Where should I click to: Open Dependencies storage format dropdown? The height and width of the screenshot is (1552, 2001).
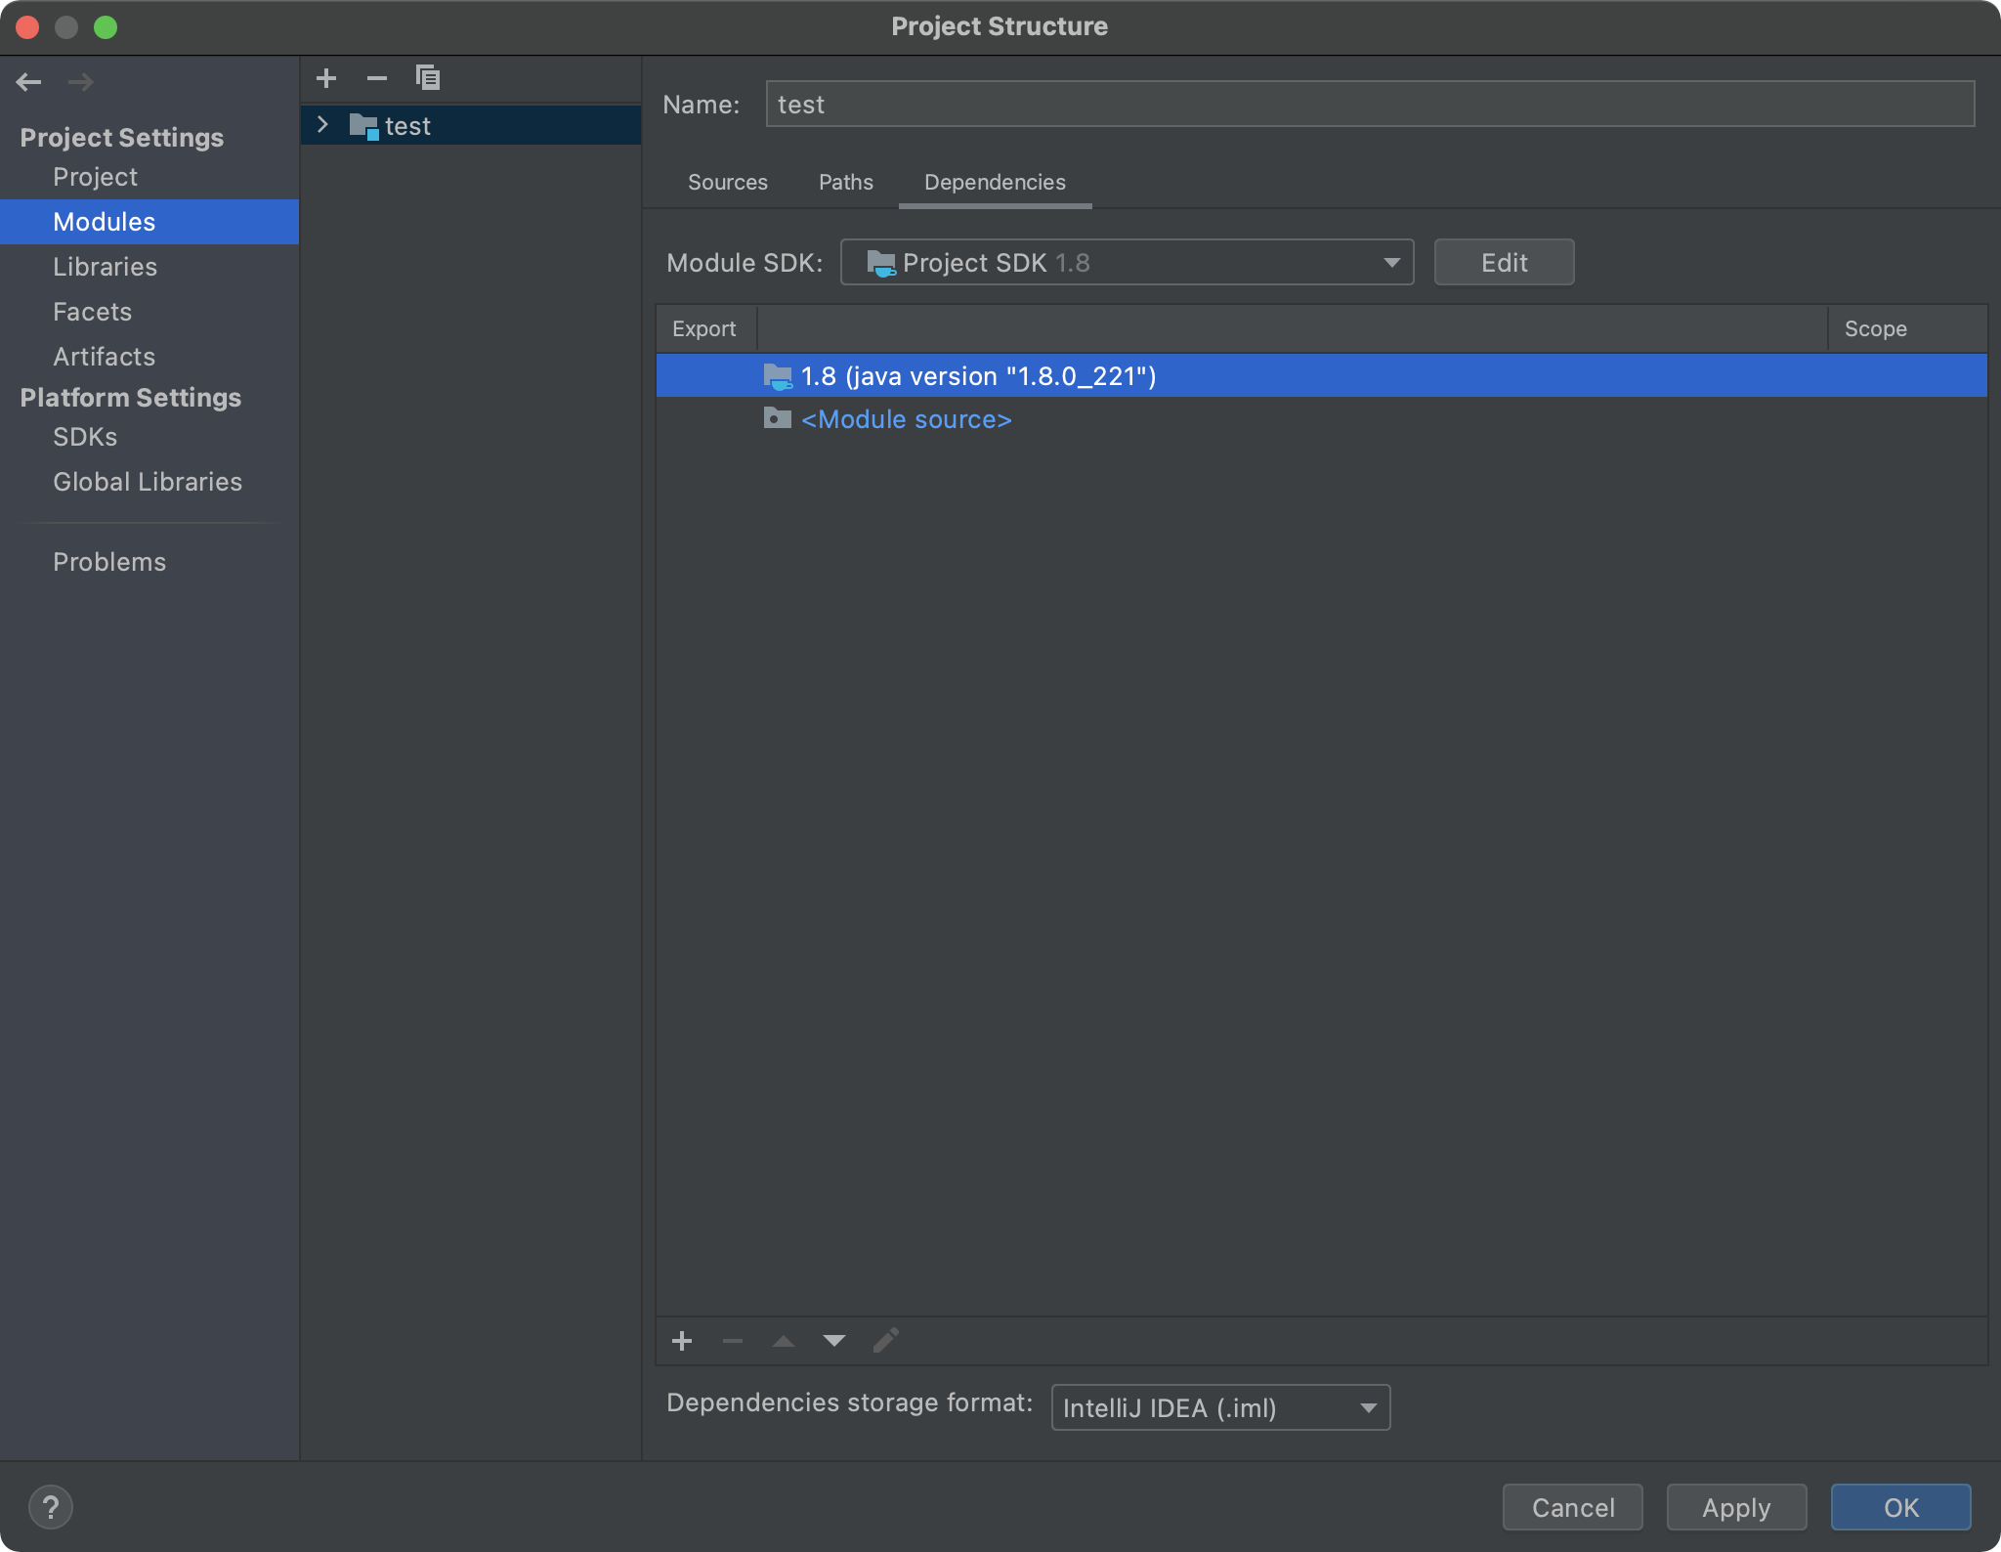tap(1219, 1408)
